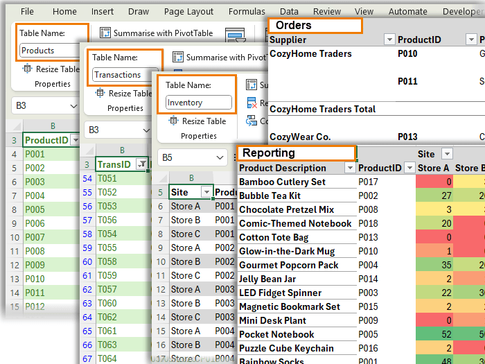The image size is (485, 364).
Task: Select cell T058 in Transactions table
Action: click(123, 261)
